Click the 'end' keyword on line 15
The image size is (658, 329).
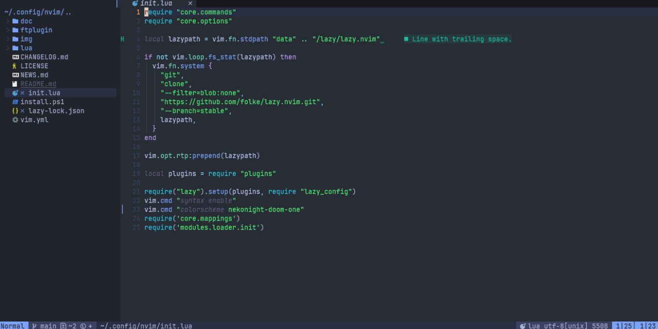tap(150, 138)
